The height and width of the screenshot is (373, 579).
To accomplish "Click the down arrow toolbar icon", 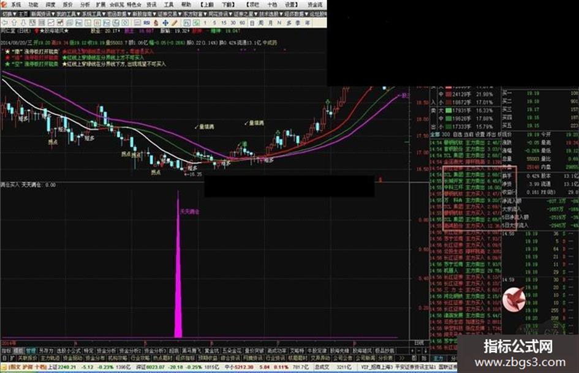I will (23, 23).
